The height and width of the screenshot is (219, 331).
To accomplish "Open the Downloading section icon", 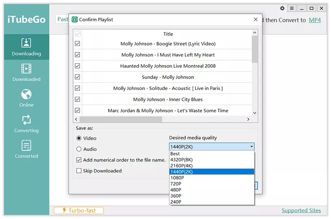I will [x=26, y=43].
